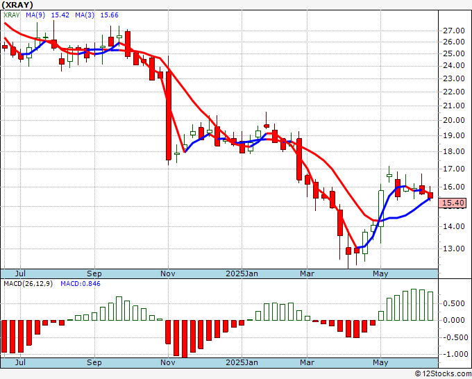Click the 16.00 price axis label

click(x=454, y=187)
